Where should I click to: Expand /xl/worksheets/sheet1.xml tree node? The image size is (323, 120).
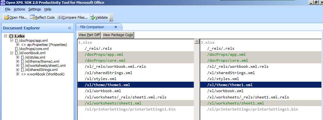17,66
